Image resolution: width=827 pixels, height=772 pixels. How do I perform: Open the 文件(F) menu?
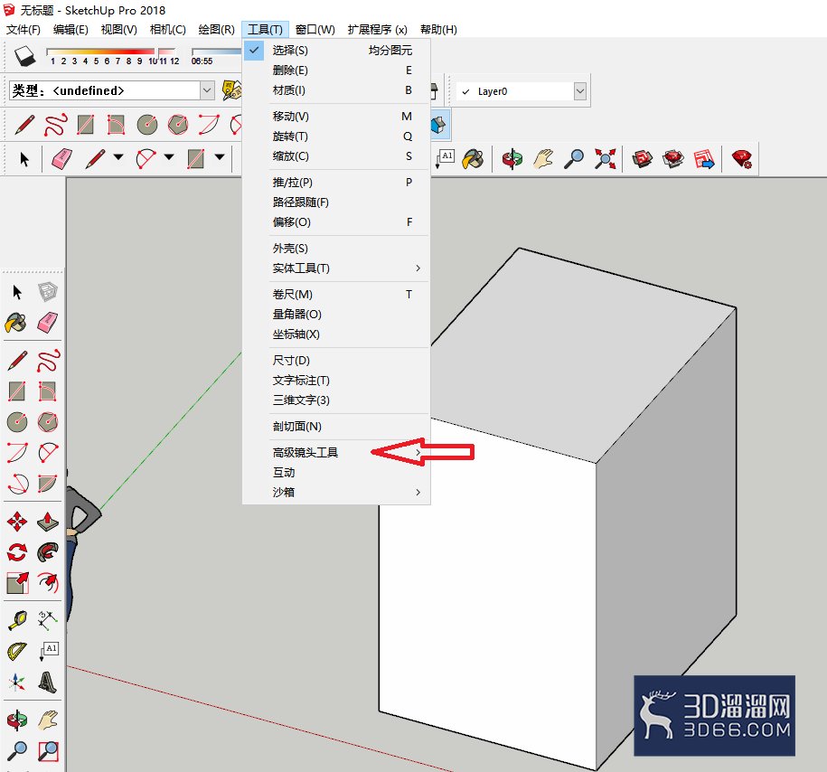(x=23, y=30)
